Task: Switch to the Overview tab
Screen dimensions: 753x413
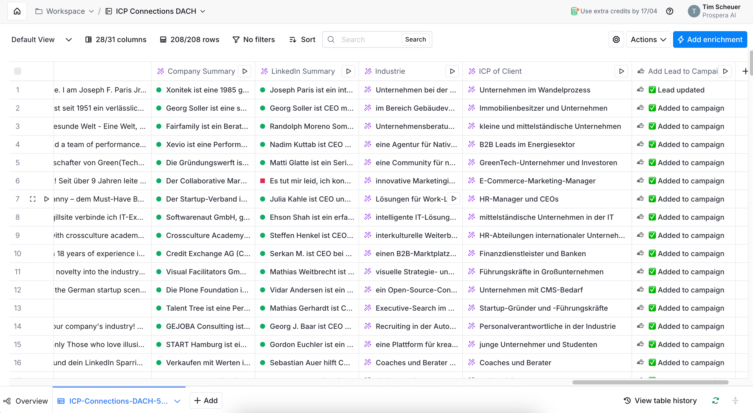Action: [26, 401]
